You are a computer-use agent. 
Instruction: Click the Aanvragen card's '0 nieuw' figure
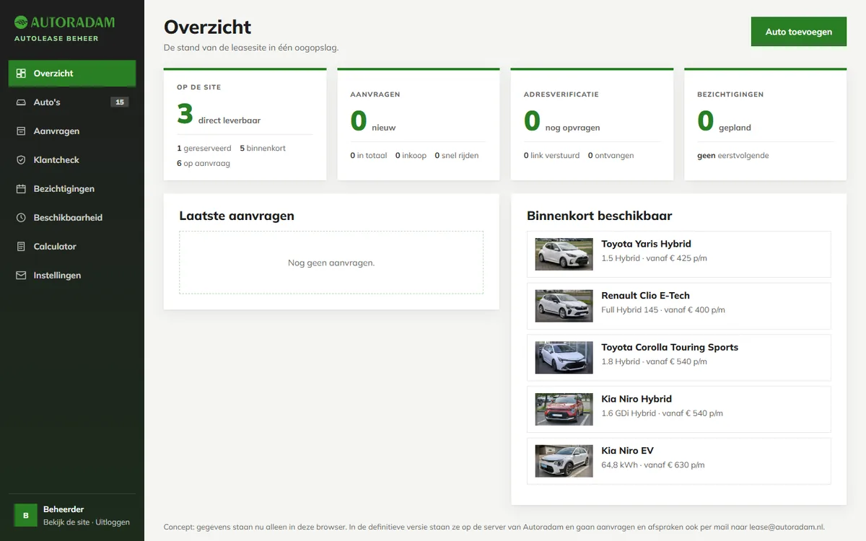click(x=373, y=121)
